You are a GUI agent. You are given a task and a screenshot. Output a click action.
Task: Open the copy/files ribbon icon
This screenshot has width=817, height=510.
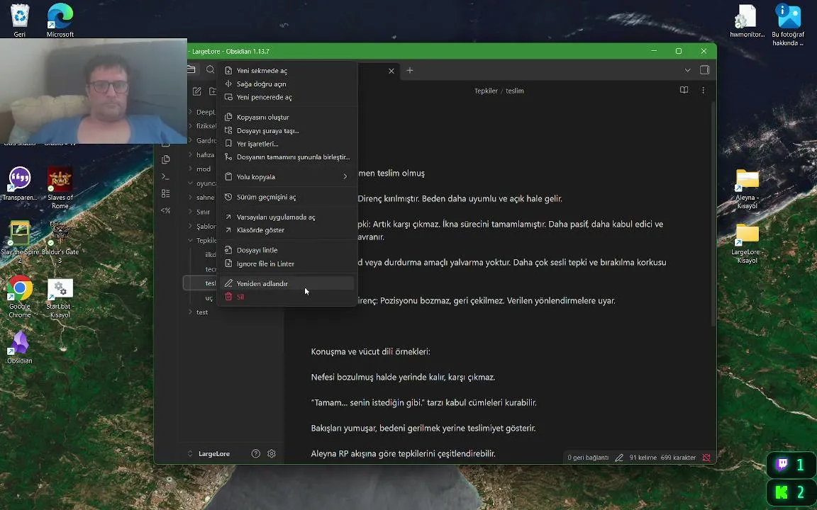point(166,159)
